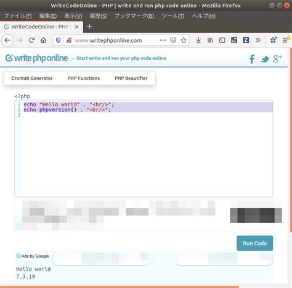292x288 pixels.
Task: Maximize the Firefox window
Action: click(279, 6)
